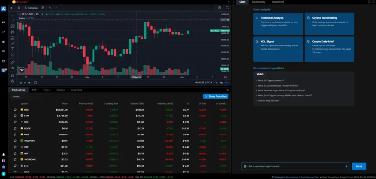Viewport: 376px width, 179px height.
Task: Click the chat question input box
Action: click(x=295, y=166)
